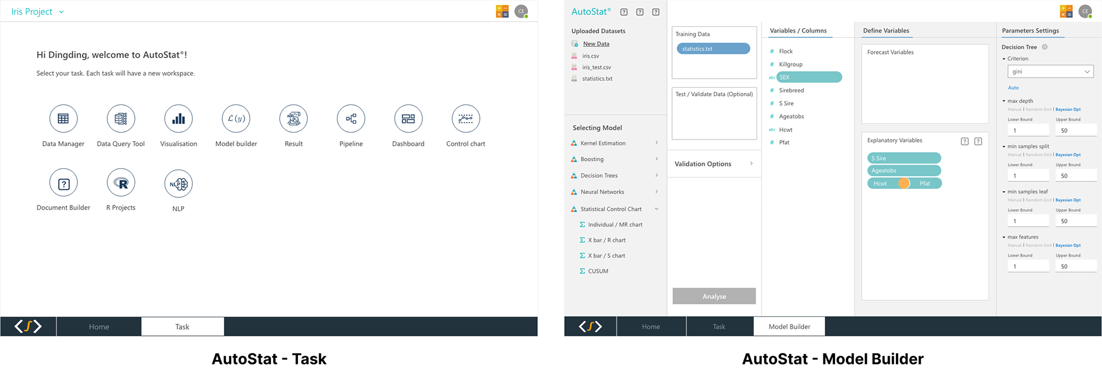Open the Model builder task icon
The image size is (1102, 368).
point(236,119)
